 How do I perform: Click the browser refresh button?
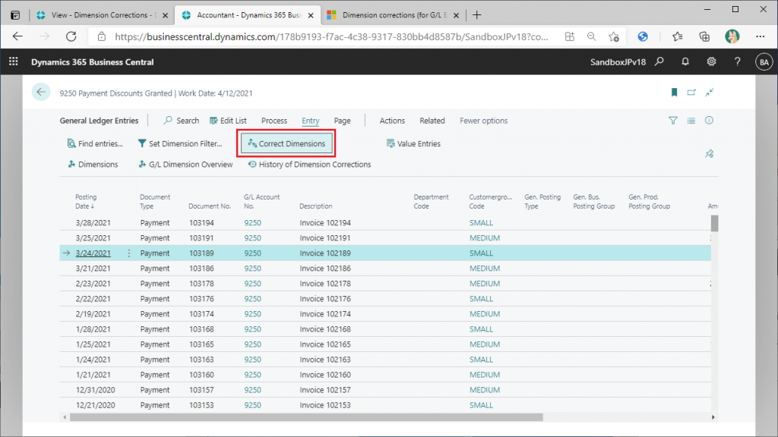[x=71, y=36]
